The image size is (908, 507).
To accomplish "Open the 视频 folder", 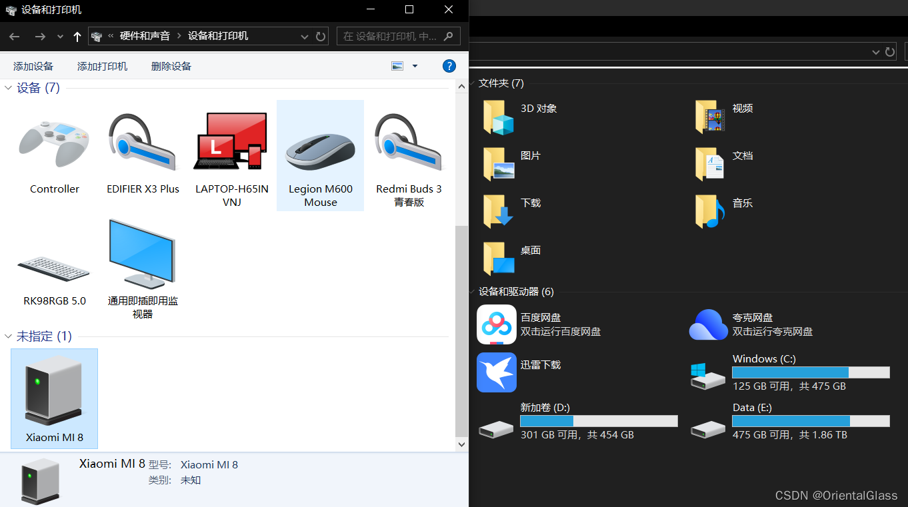I will (710, 117).
